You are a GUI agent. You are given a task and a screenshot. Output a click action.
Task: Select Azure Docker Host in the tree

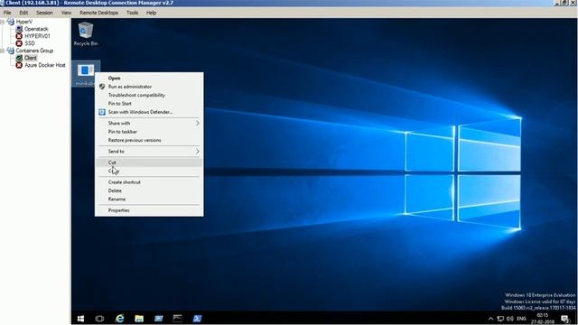(44, 65)
